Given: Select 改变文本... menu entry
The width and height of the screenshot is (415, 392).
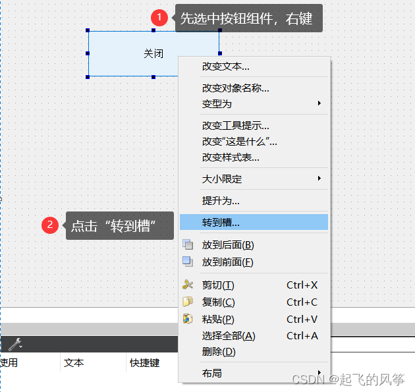Looking at the screenshot, I should point(225,66).
